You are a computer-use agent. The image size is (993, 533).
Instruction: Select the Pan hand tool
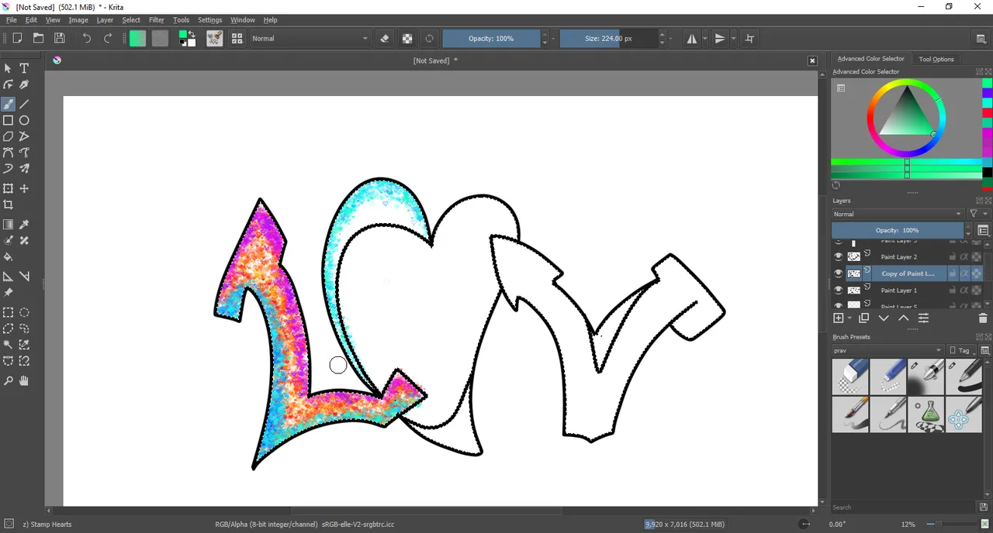pyautogui.click(x=24, y=380)
